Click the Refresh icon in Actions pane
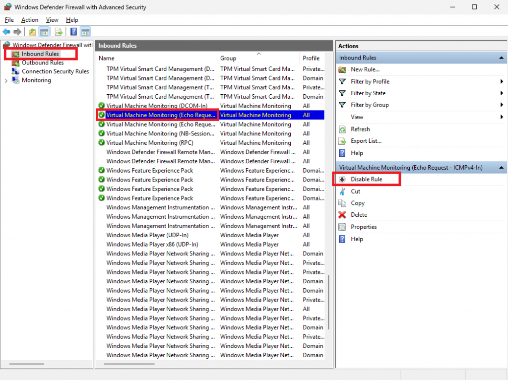Image resolution: width=508 pixels, height=380 pixels. (x=342, y=129)
